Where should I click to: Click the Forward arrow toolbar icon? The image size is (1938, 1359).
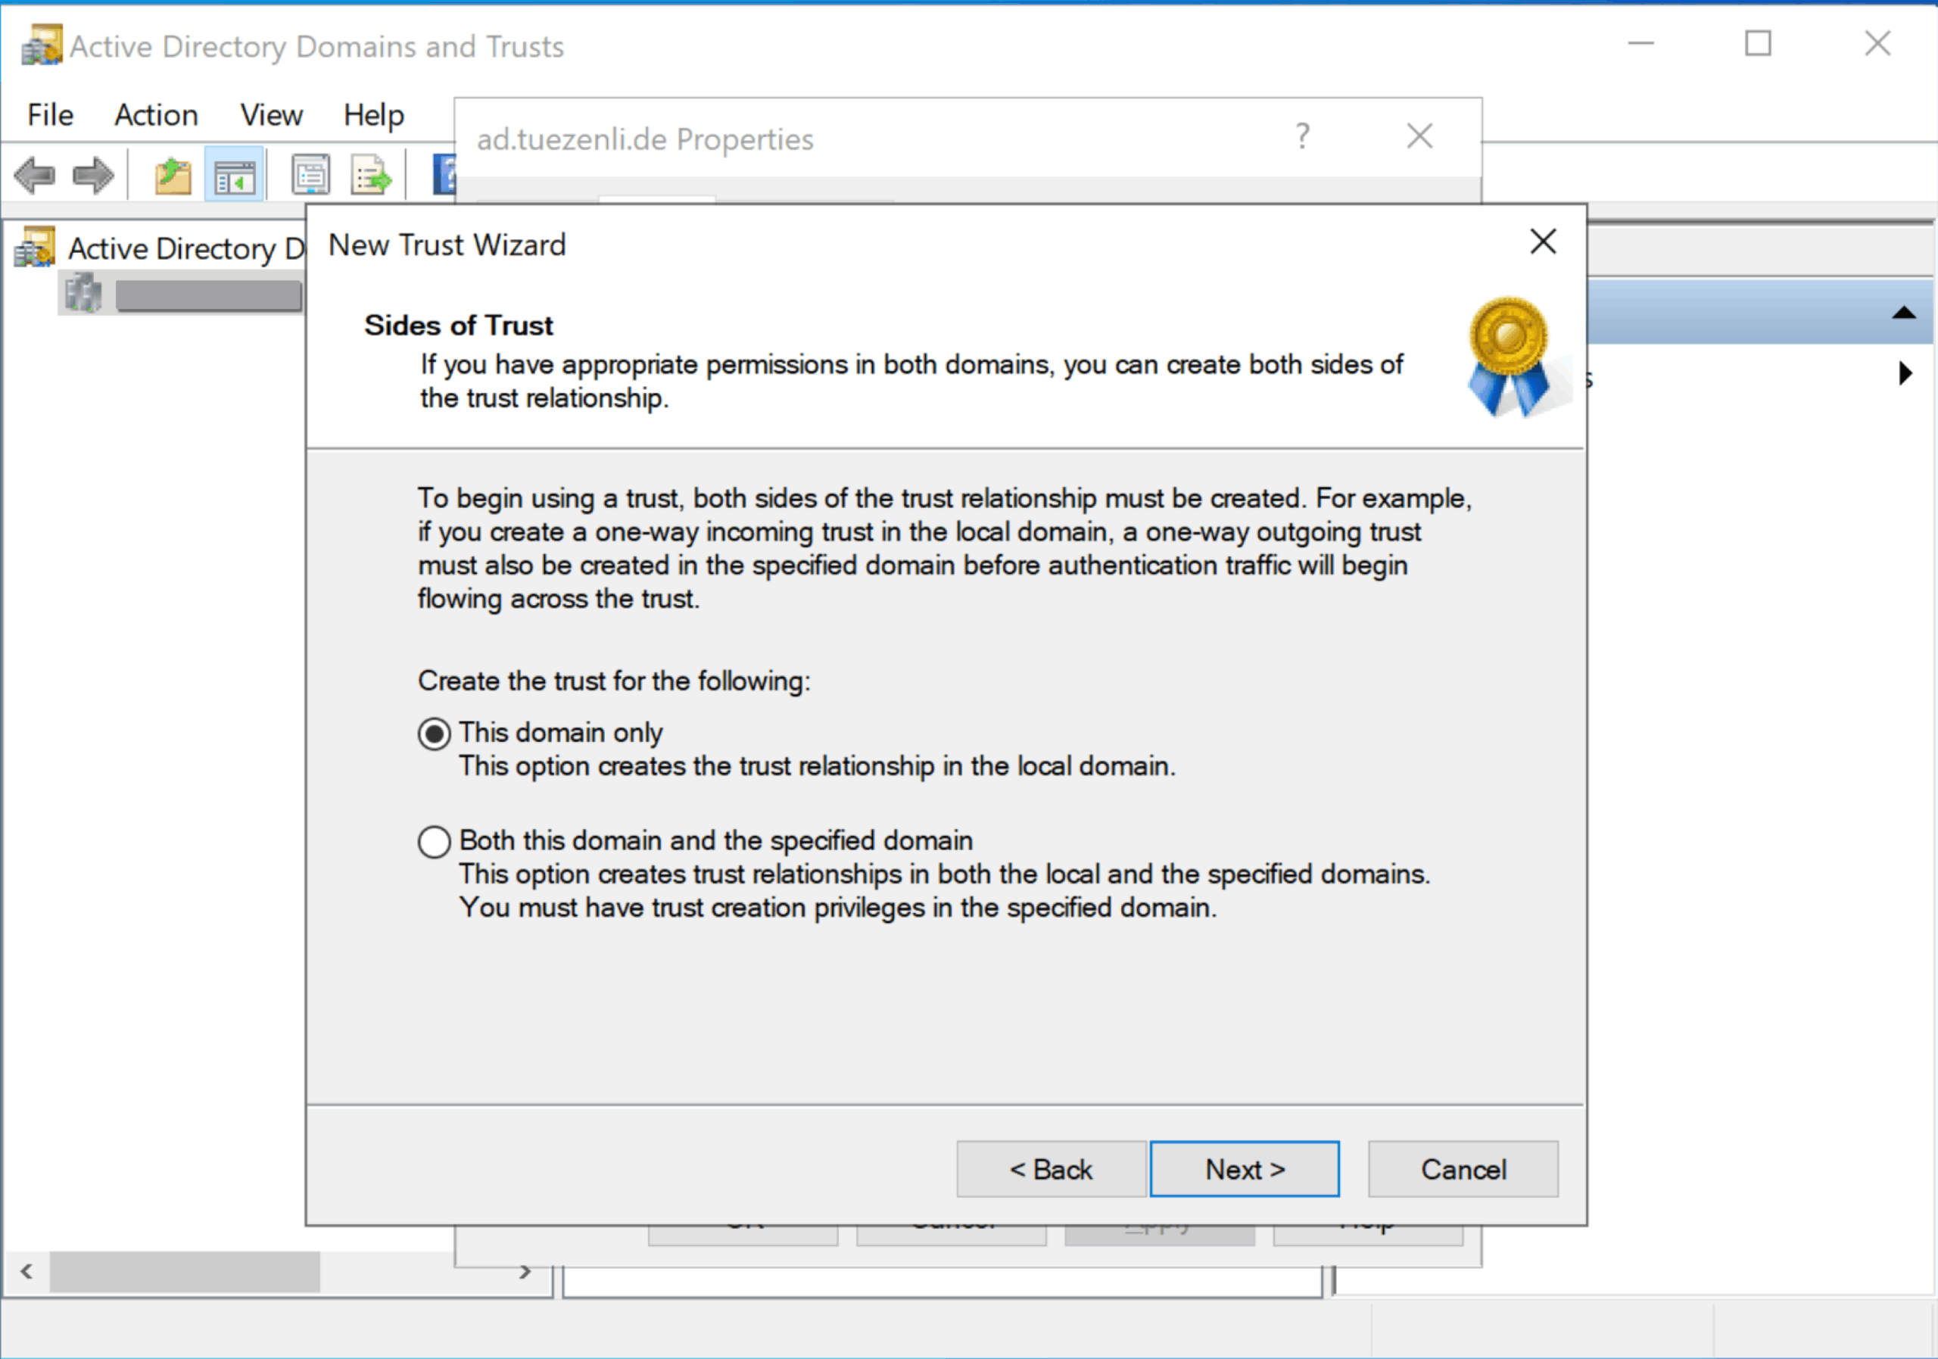(x=93, y=176)
